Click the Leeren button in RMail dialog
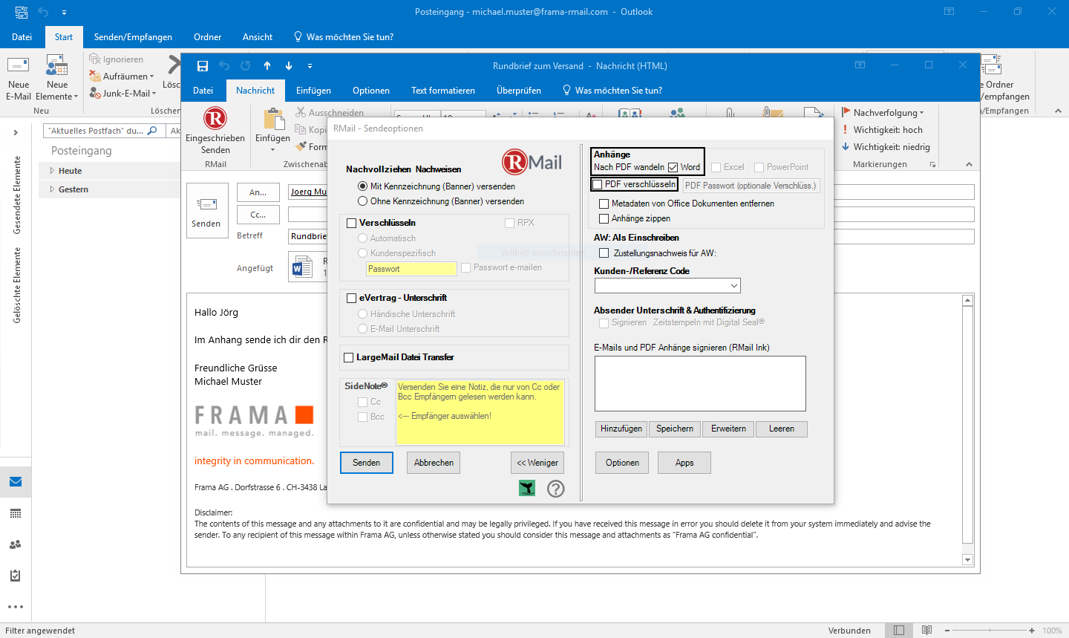Screen dimensions: 1069x638 click(x=782, y=429)
